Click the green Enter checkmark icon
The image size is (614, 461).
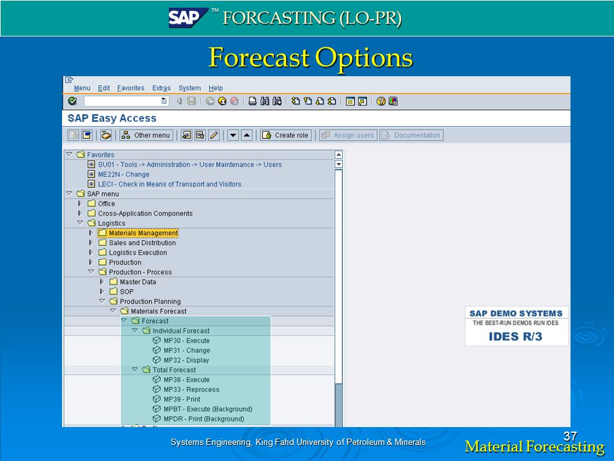72,101
